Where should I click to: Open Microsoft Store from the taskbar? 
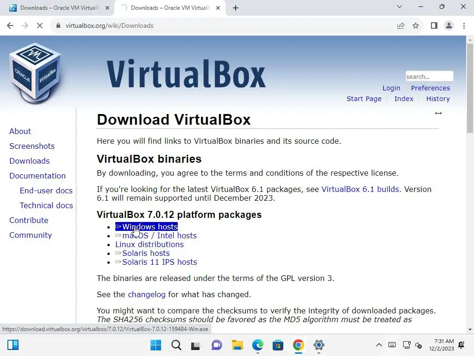click(278, 345)
